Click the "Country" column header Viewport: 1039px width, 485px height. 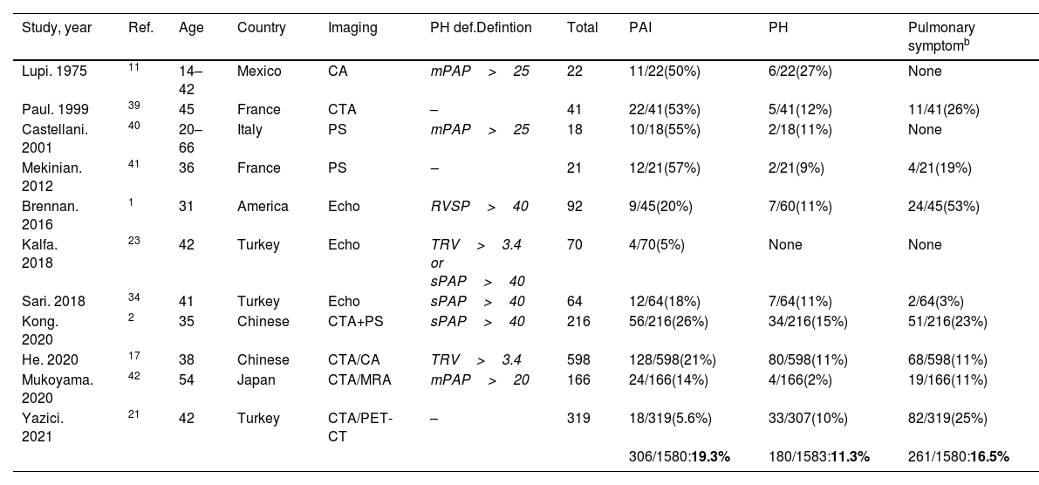[x=261, y=28]
